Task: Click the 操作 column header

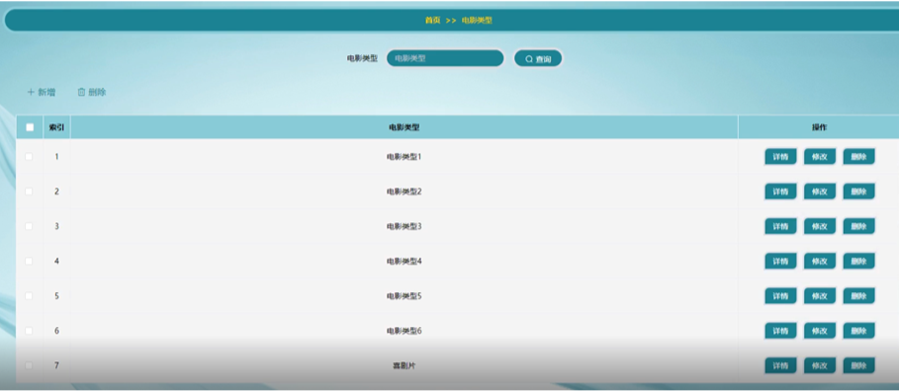Action: coord(819,127)
